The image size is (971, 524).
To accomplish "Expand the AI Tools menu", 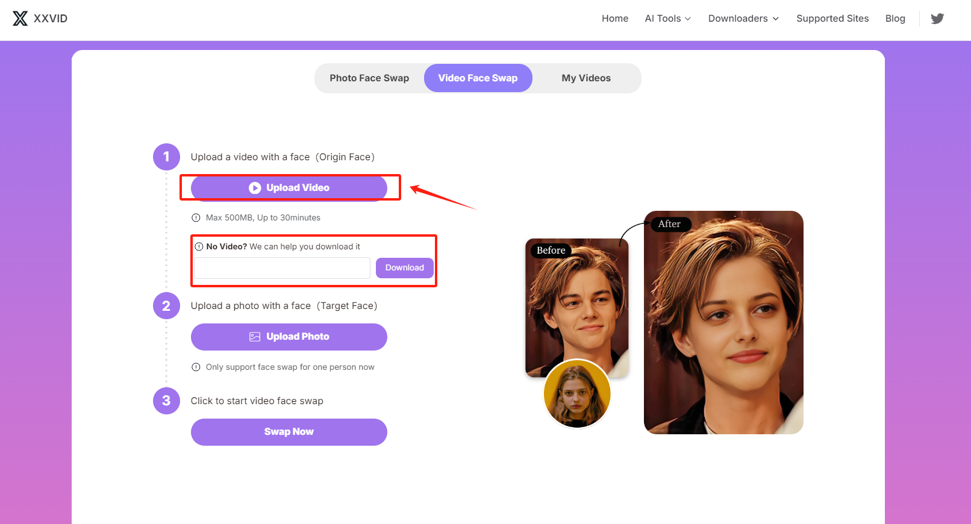I will 668,19.
